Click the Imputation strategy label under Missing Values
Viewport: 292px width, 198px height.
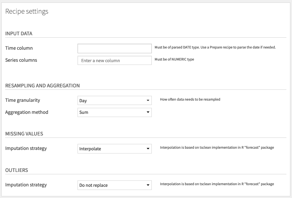pyautogui.click(x=26, y=148)
